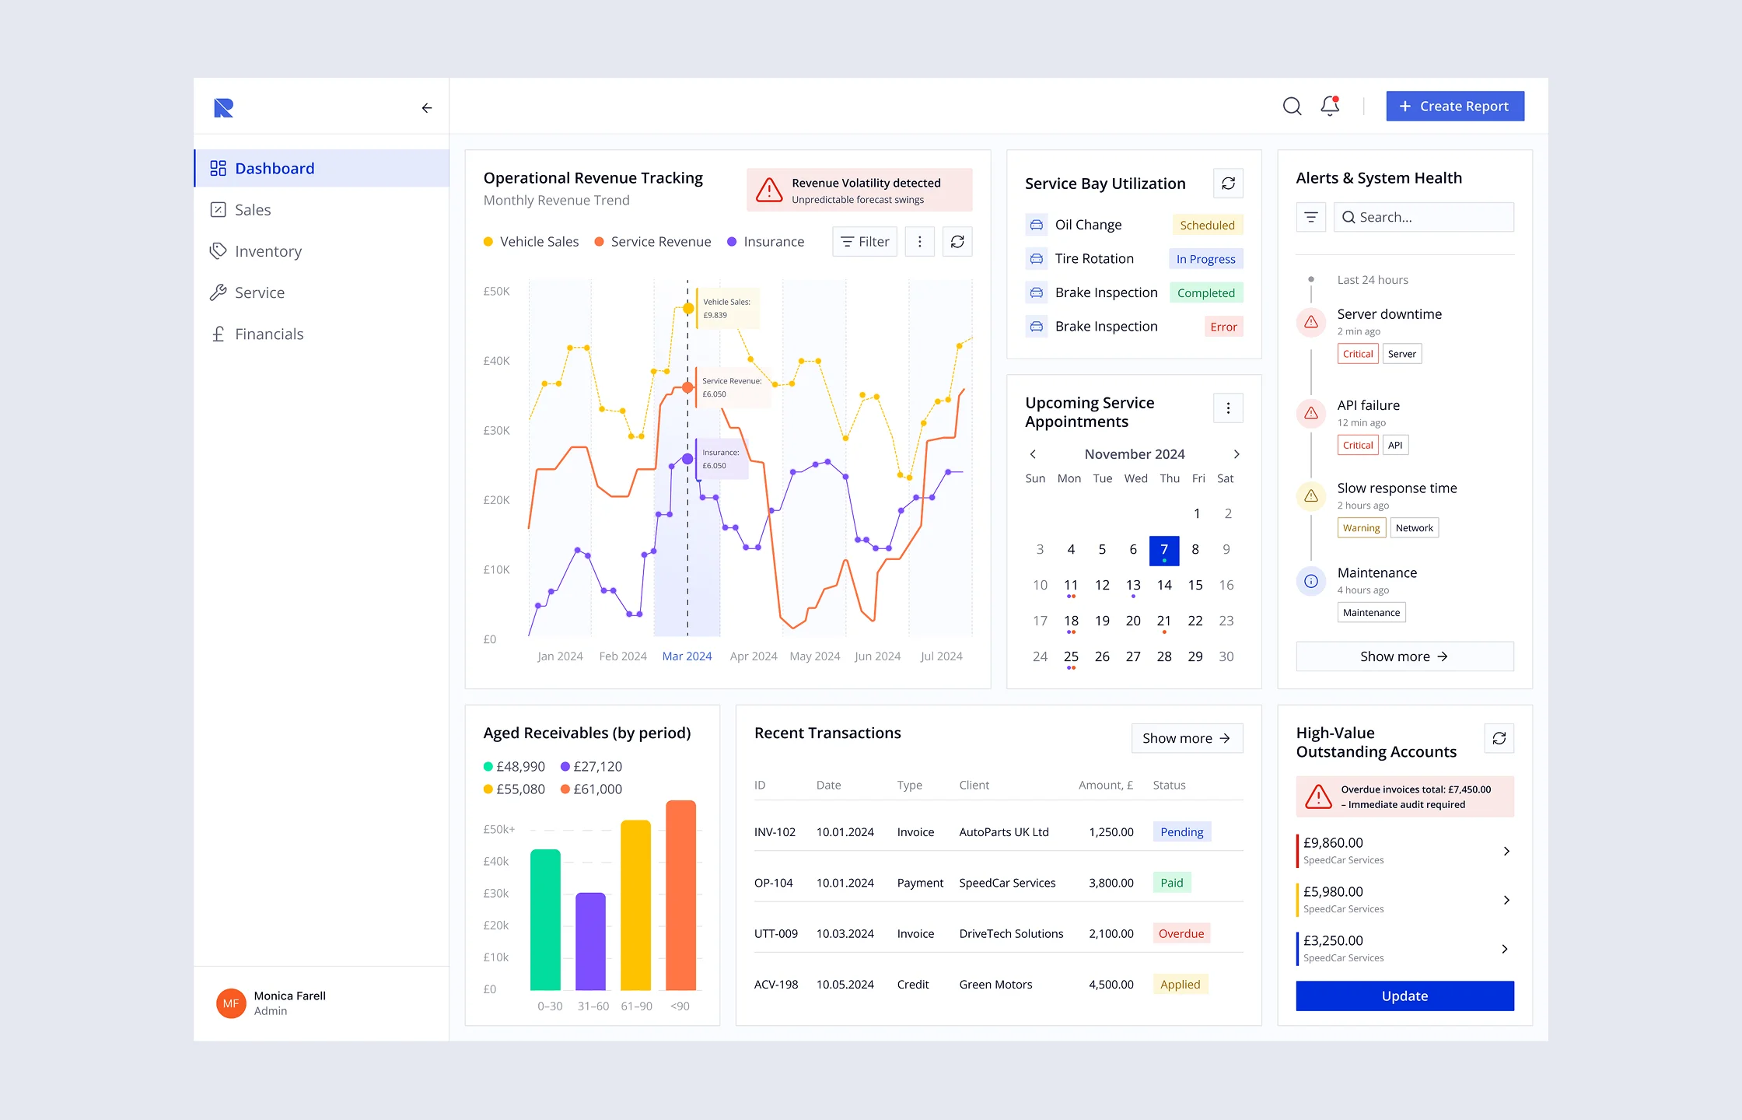Open revenue chart three-dot options menu
1742x1120 pixels.
click(919, 242)
